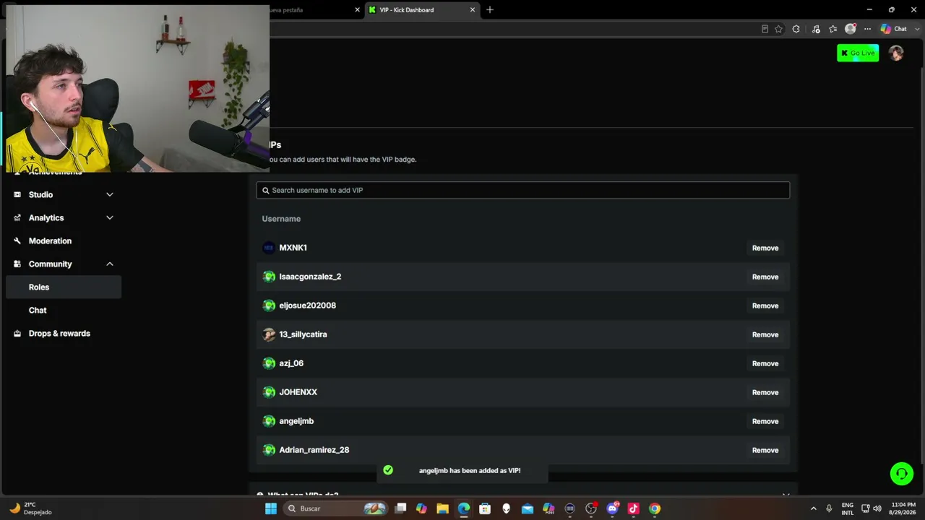Screen dimensions: 925x520
Task: Open File Explorer from the taskbar
Action: pyautogui.click(x=442, y=508)
